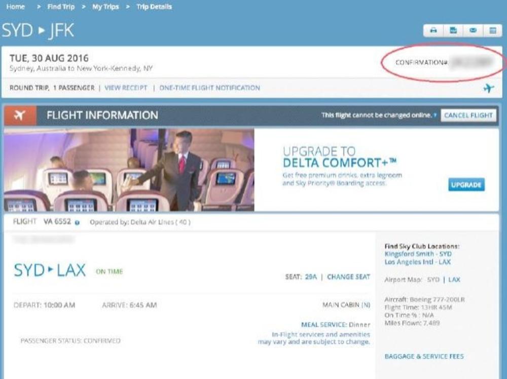Click the PDF export icon
Image resolution: width=507 pixels, height=379 pixels.
pos(453,30)
